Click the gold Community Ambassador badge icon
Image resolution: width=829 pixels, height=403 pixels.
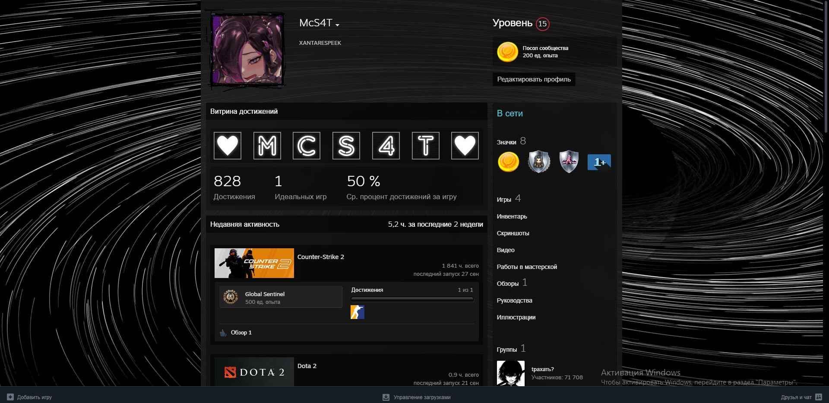point(507,52)
